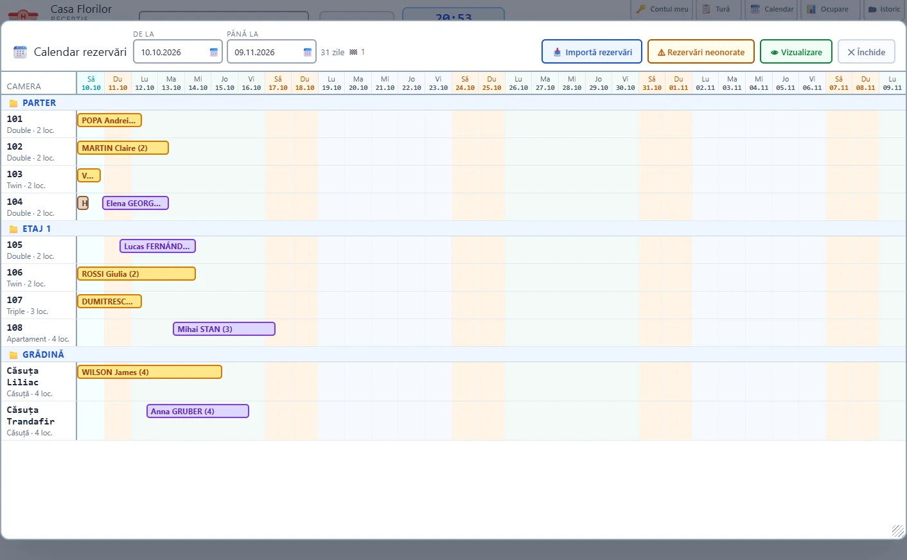Select the Căsuța Liliac row label
This screenshot has height=560, width=907.
click(x=39, y=381)
